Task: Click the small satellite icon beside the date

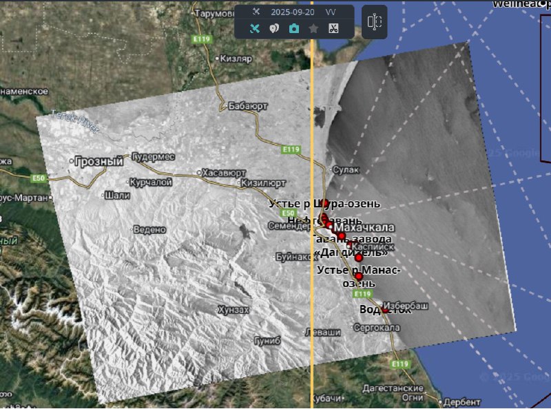Action: [x=256, y=12]
